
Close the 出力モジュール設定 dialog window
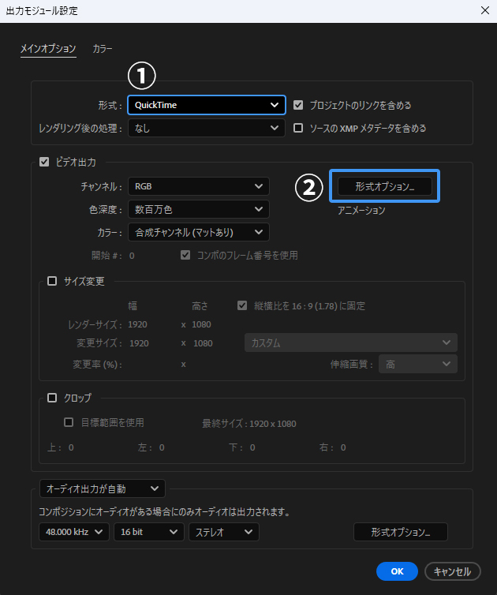484,11
